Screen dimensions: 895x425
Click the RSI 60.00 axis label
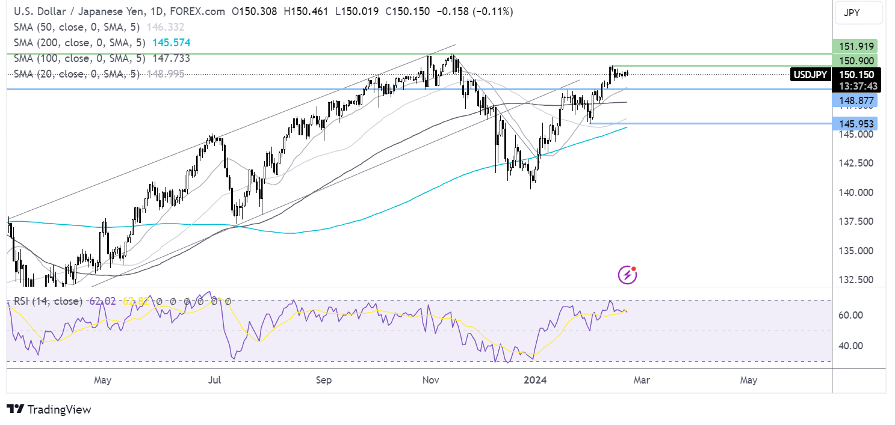[x=851, y=315]
